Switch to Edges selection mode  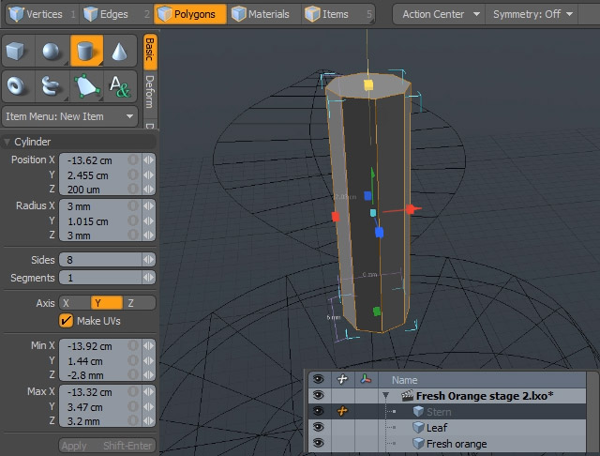pyautogui.click(x=116, y=14)
